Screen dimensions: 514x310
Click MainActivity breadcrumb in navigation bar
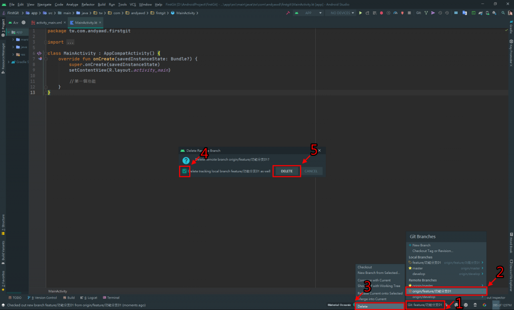[x=183, y=13]
